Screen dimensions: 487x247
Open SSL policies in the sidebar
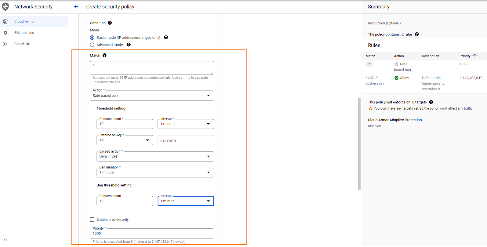point(34,33)
